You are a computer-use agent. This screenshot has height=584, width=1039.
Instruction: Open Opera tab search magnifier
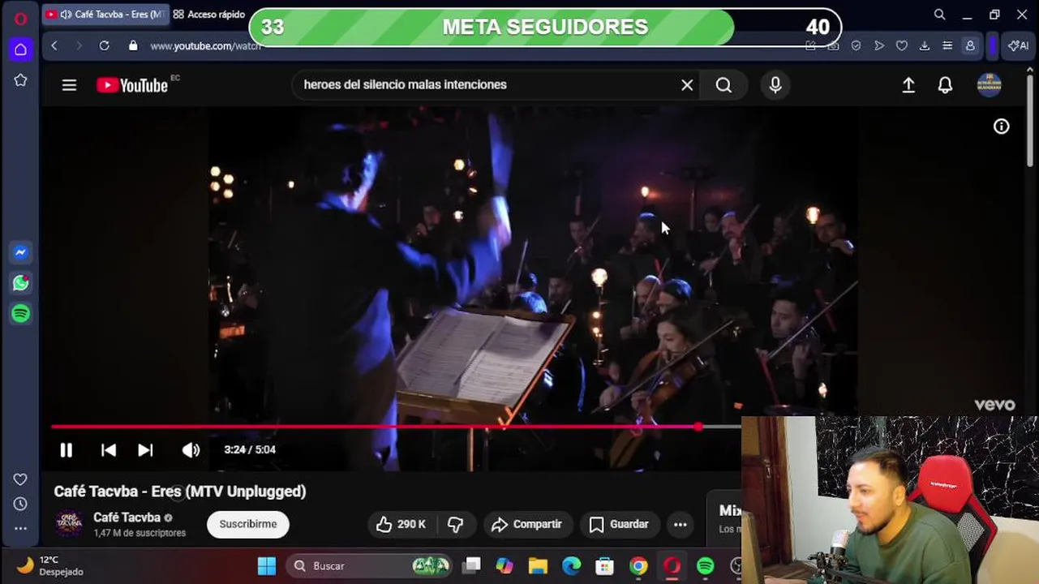(x=939, y=15)
